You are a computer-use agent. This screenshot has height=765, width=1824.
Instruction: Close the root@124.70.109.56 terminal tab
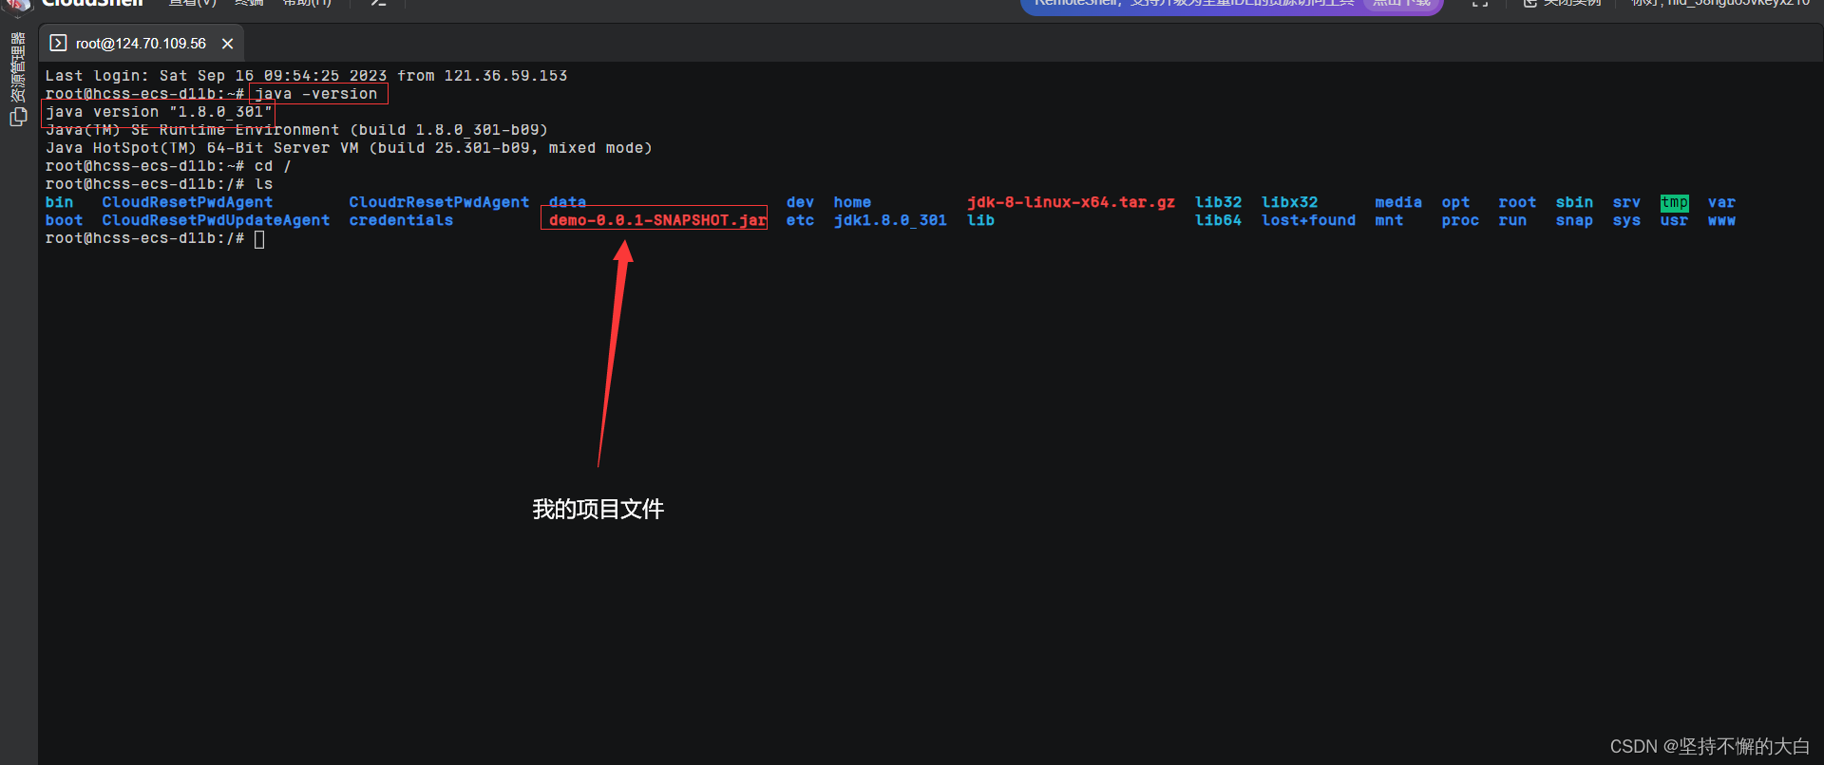click(x=228, y=44)
